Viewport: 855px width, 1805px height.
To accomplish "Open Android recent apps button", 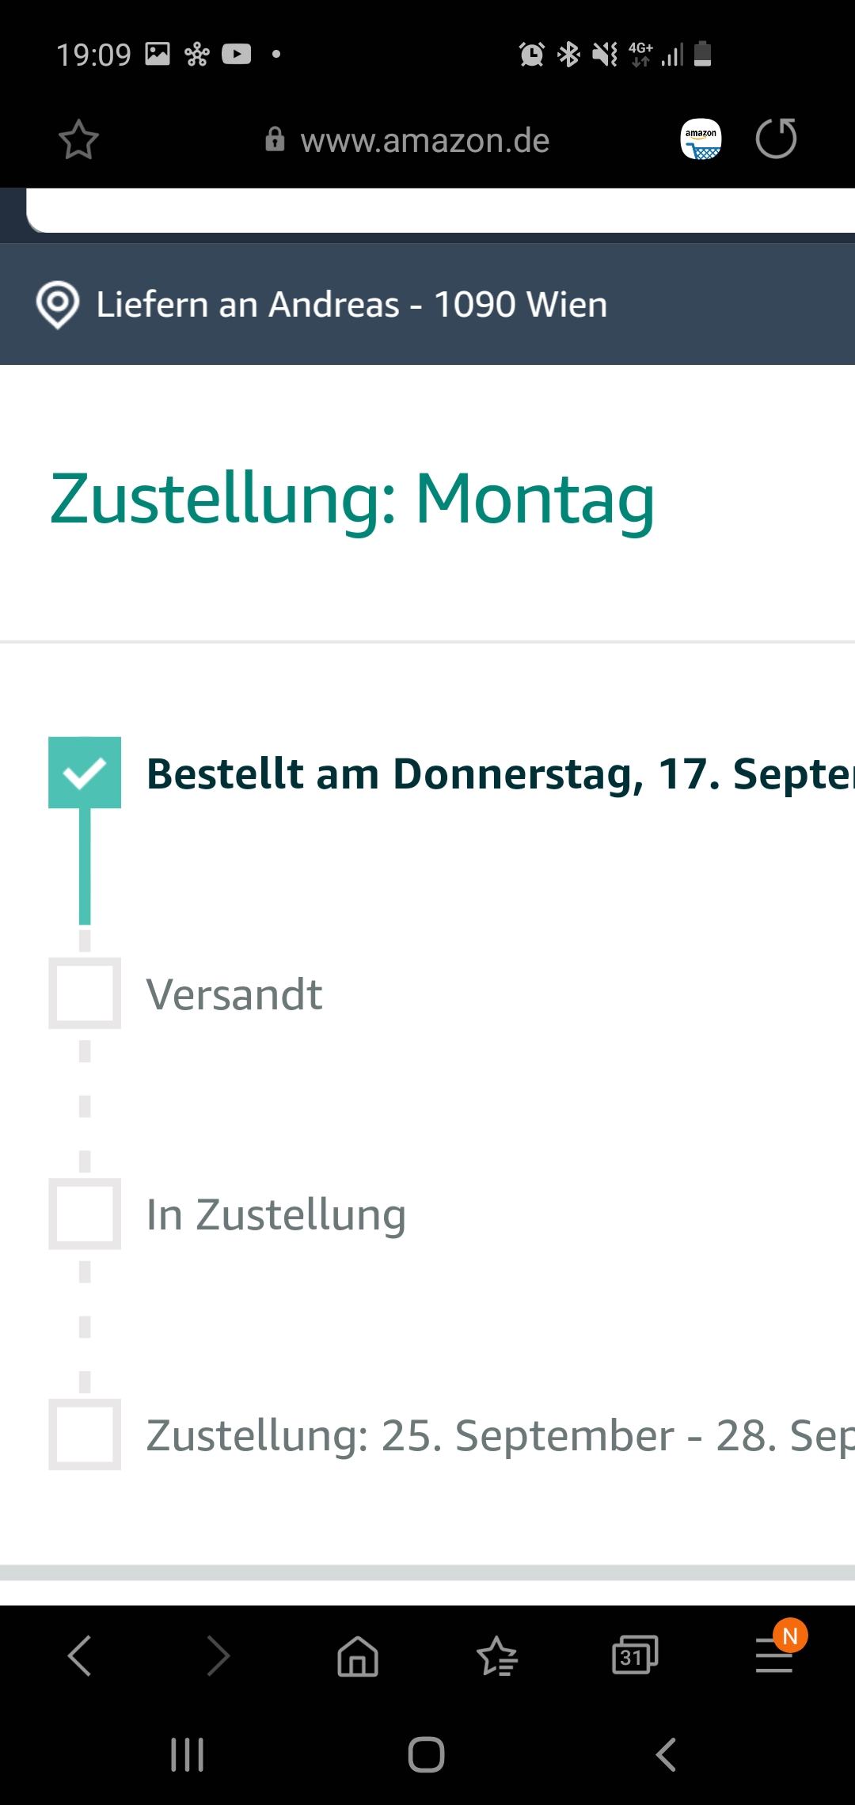I will click(x=188, y=1754).
